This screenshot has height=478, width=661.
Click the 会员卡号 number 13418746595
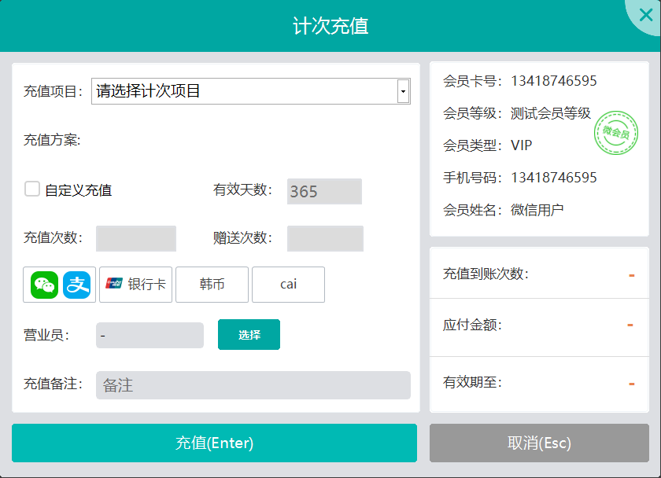point(553,81)
